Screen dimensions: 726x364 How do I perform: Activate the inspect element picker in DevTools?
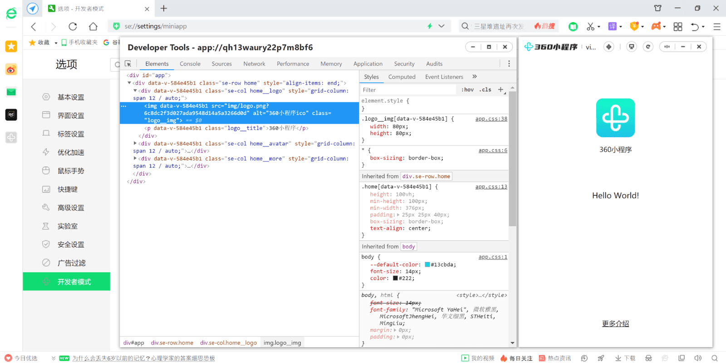[128, 64]
